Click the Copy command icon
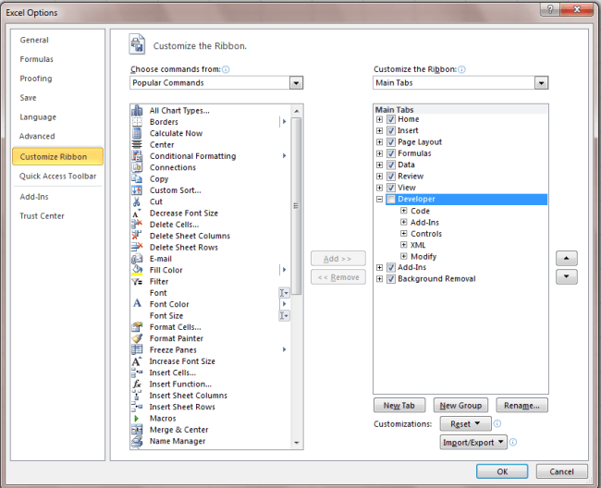The image size is (601, 488). [x=138, y=179]
